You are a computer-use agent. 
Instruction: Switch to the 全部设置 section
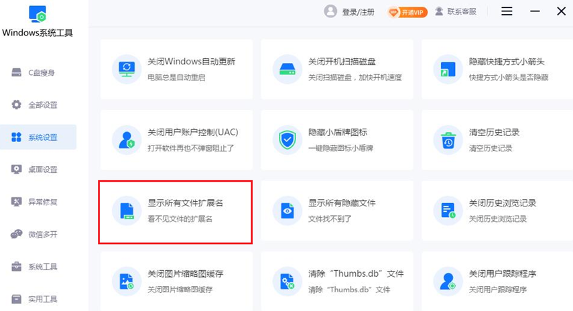[x=38, y=105]
